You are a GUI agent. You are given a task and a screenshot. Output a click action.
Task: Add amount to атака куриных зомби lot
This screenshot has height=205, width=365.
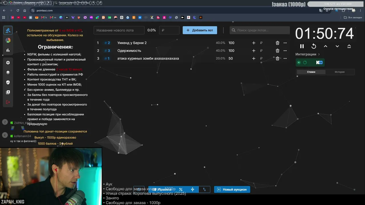[254, 58]
